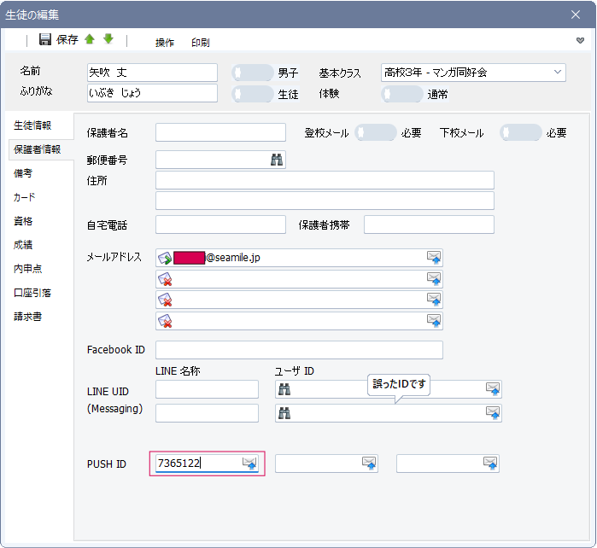597x548 pixels.
Task: Click send mail icon for seamile.jp address
Action: 434,258
